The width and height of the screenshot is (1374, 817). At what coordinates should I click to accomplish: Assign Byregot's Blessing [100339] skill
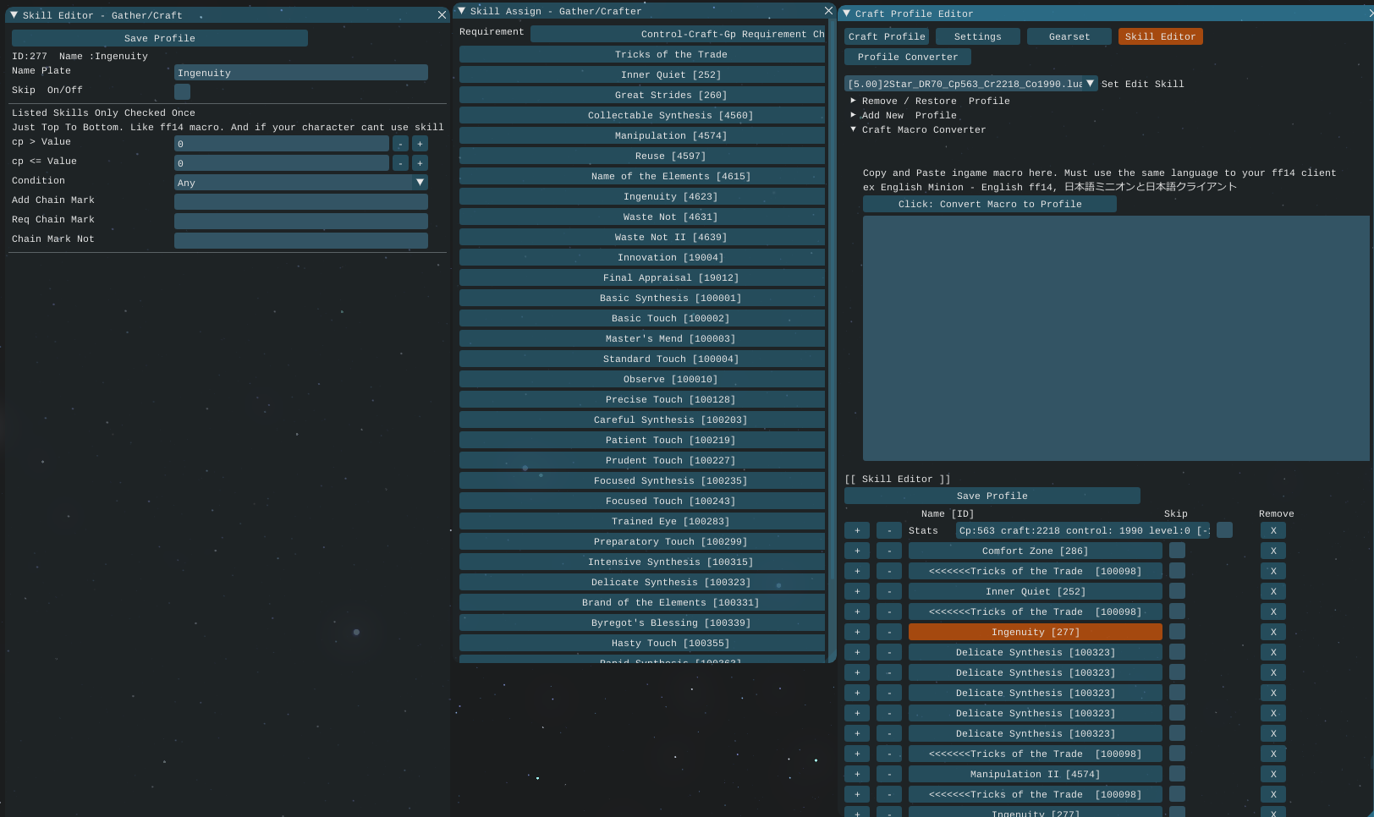(642, 622)
